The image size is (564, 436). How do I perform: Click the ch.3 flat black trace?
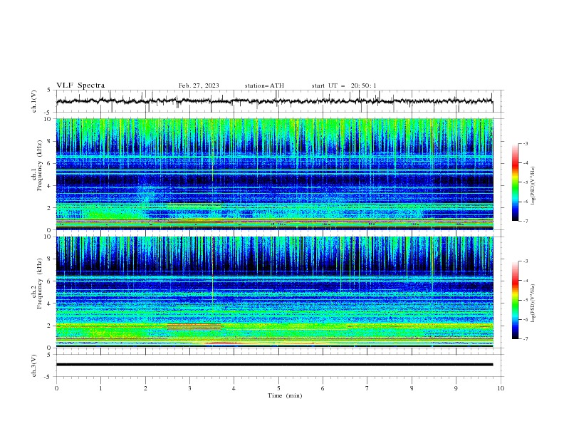click(274, 365)
